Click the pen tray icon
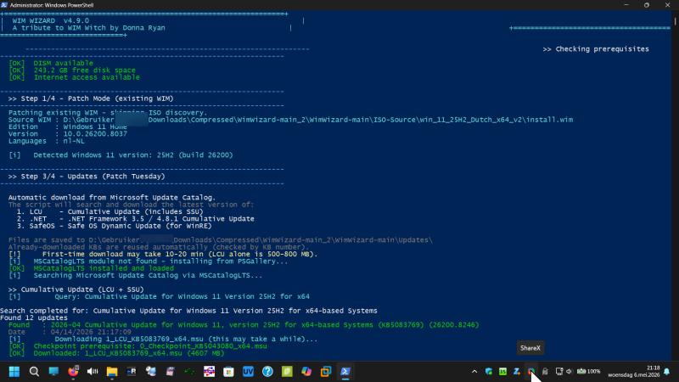The height and width of the screenshot is (382, 679). (x=545, y=372)
